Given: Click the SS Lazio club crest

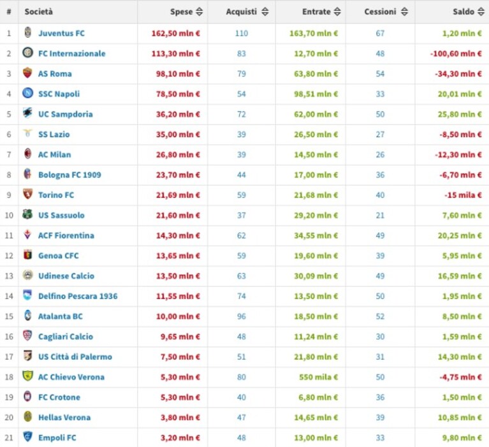Looking at the screenshot, I should [28, 133].
